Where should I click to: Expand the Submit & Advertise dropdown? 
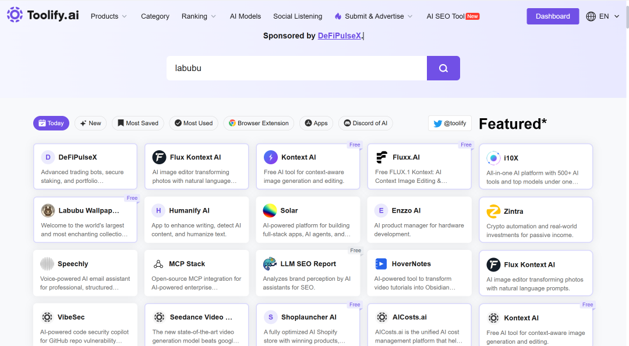[373, 16]
